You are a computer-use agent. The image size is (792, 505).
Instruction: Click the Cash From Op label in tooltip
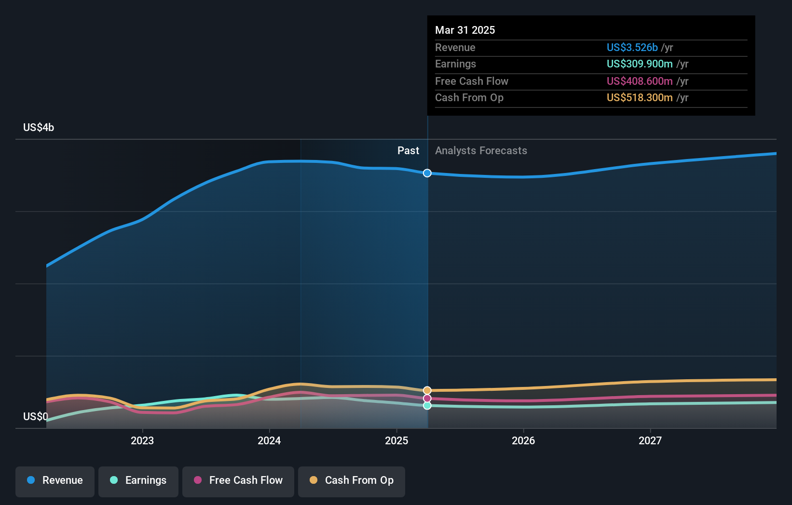click(x=469, y=97)
